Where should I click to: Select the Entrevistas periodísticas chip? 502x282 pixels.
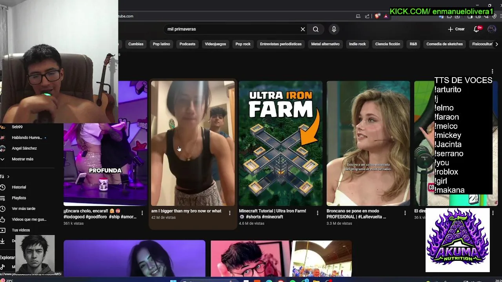point(281,44)
